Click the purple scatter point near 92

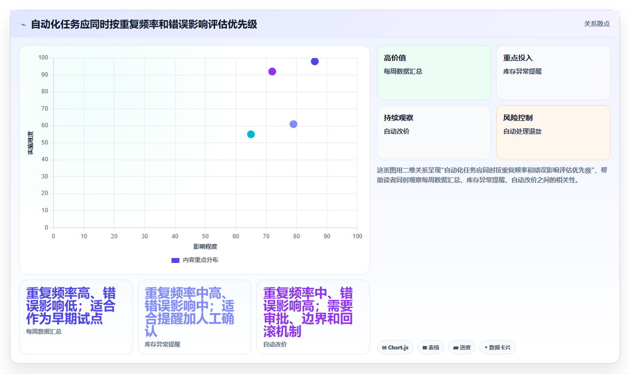tap(272, 71)
